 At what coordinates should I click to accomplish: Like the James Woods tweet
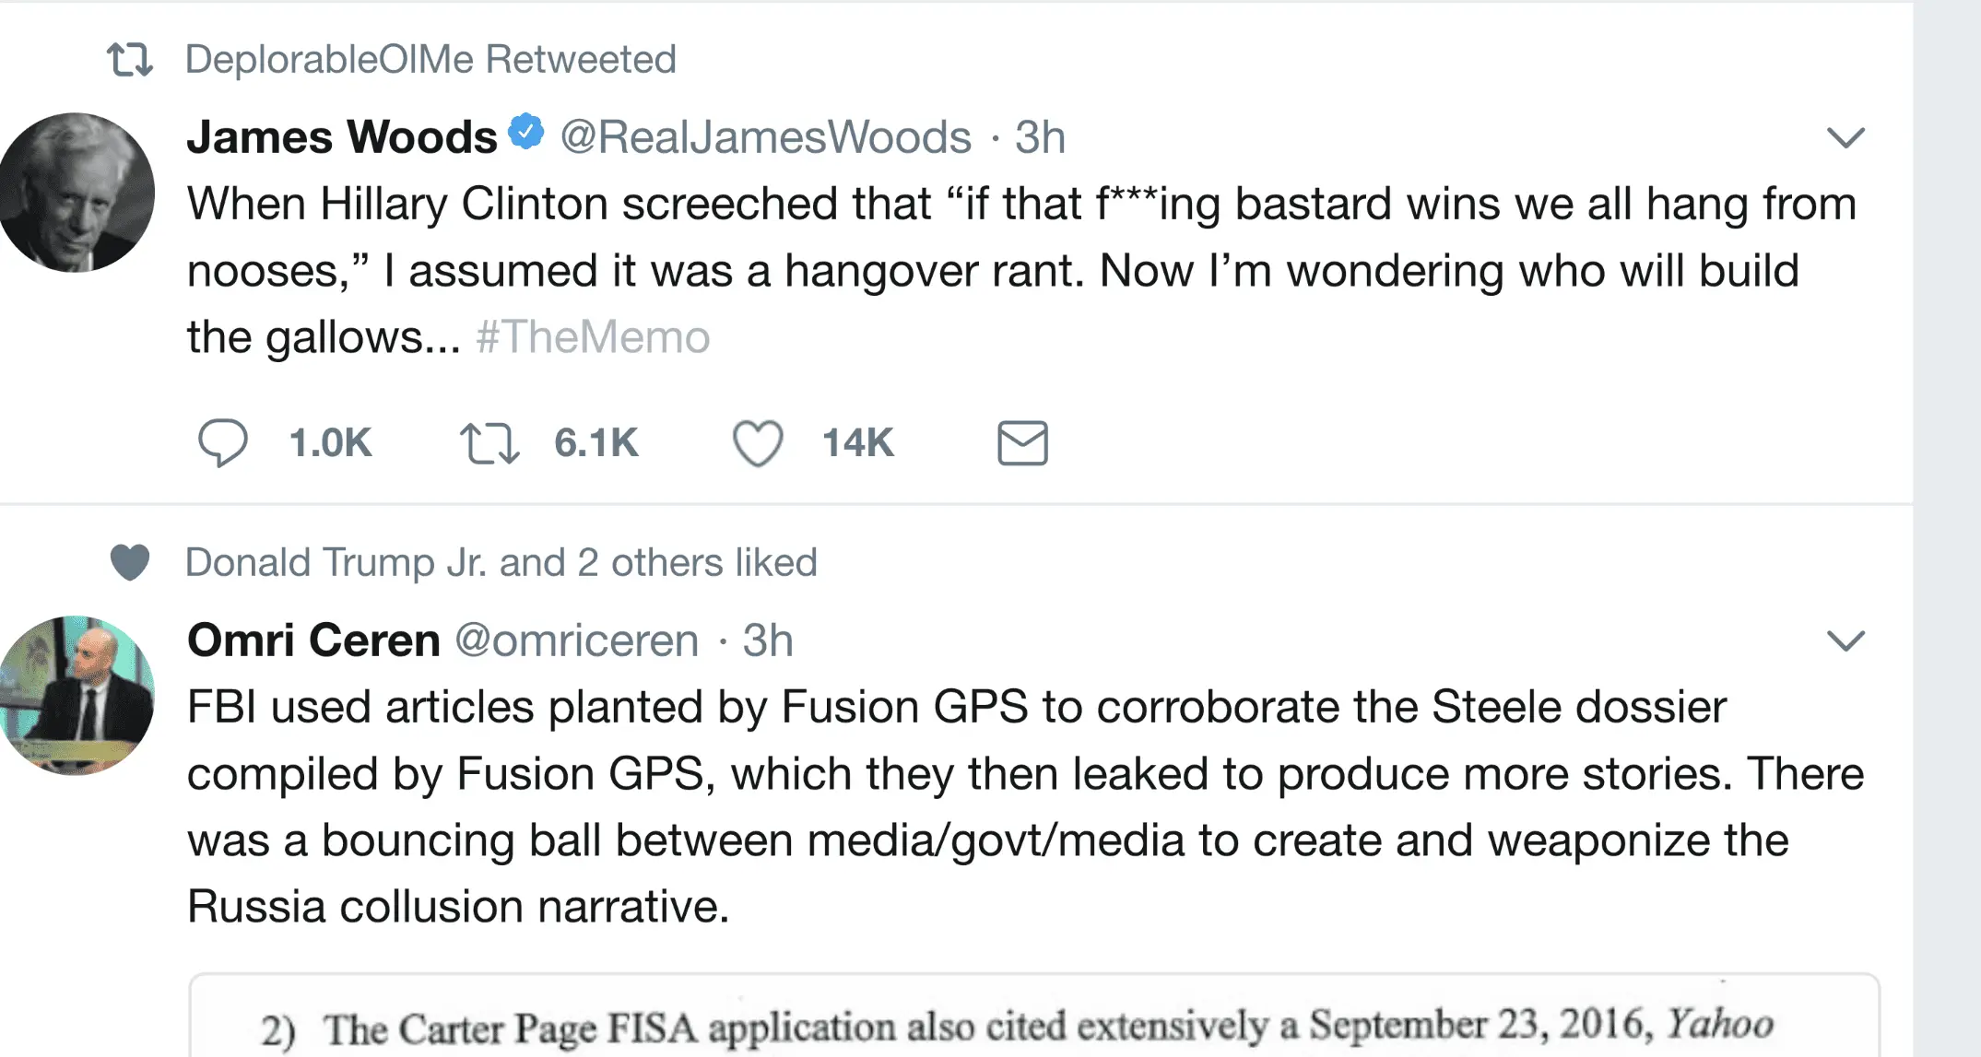click(758, 442)
